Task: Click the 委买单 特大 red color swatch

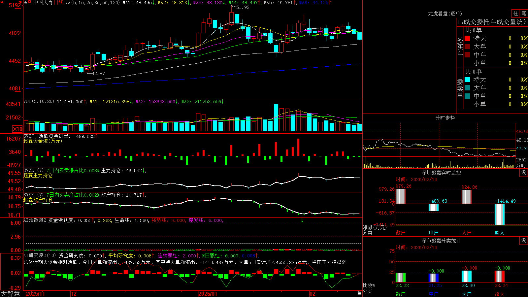Action: (467, 38)
